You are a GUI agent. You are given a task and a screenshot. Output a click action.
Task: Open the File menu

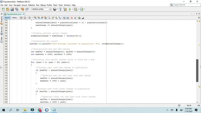pyautogui.click(x=2, y=5)
